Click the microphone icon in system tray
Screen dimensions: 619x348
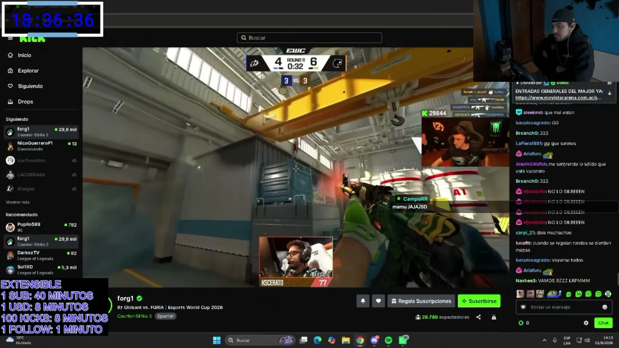(x=555, y=340)
